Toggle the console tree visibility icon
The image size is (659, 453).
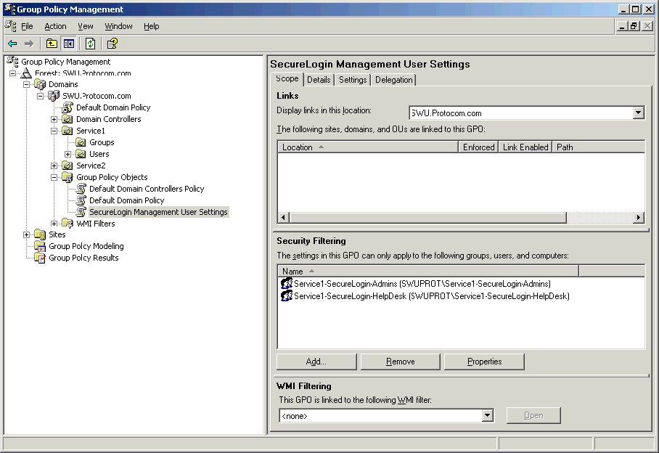point(67,43)
